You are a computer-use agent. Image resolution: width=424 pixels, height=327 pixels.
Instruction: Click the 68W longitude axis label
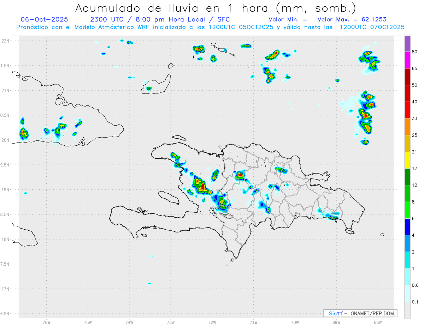377,322
